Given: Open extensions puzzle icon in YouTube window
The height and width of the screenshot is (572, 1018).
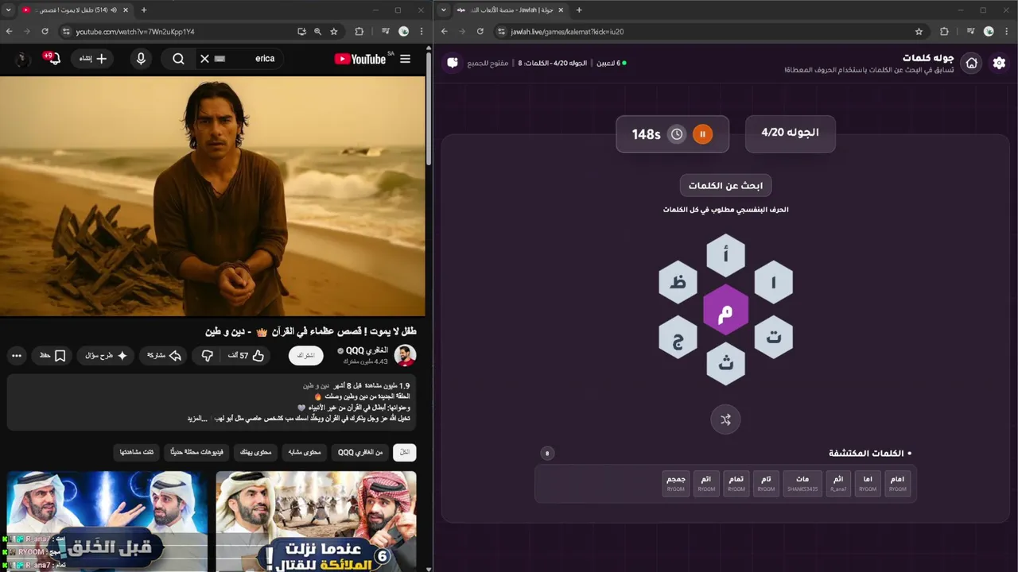Looking at the screenshot, I should [x=359, y=32].
